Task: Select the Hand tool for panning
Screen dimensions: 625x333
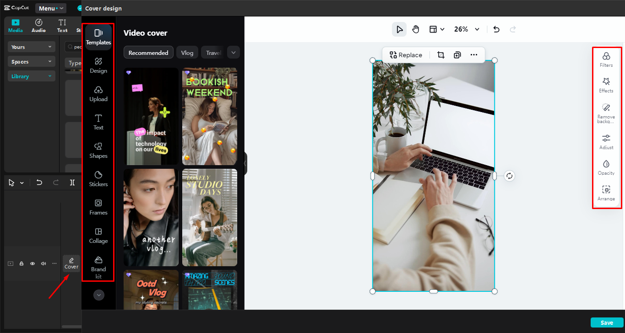Action: (x=415, y=29)
